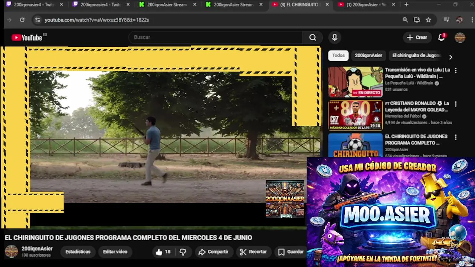Open options menu for Cristiano Ronaldo video
This screenshot has width=475, height=267.
tap(456, 104)
